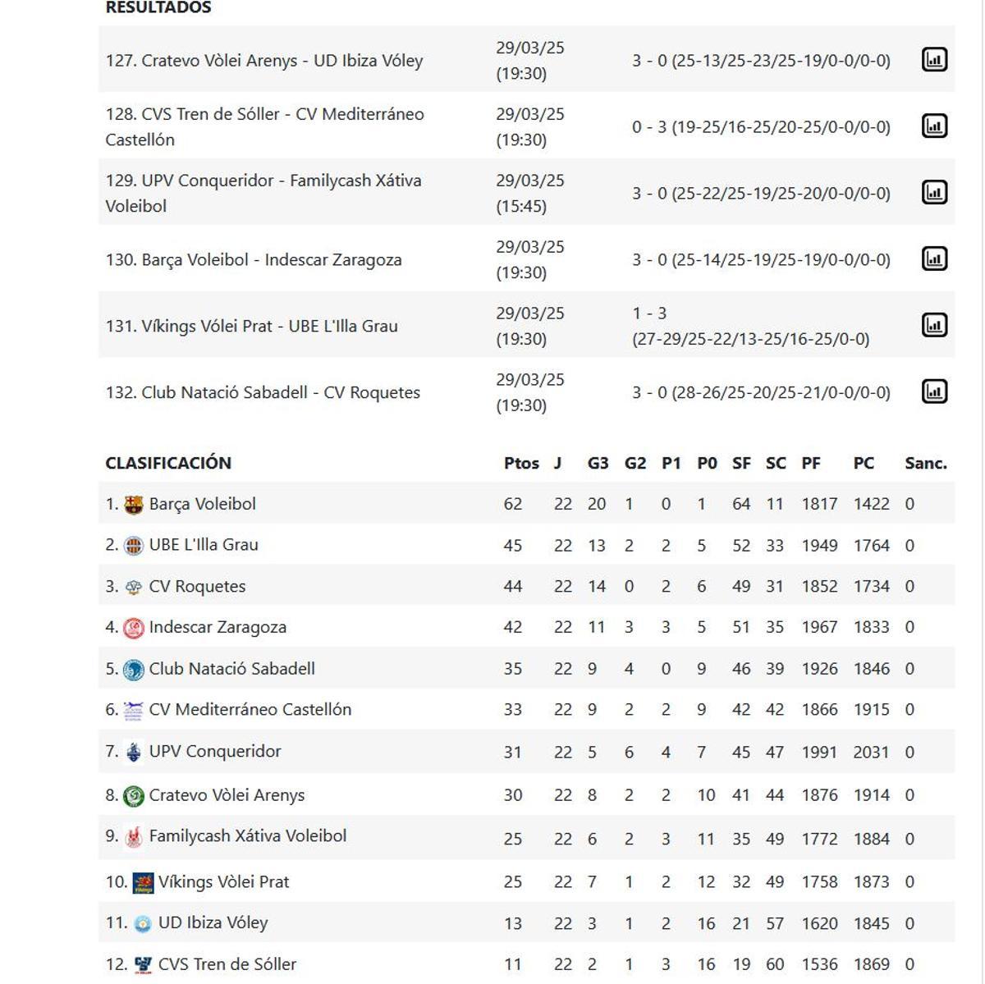985x984 pixels.
Task: Click the RESULTADOS section heading
Action: (x=157, y=8)
